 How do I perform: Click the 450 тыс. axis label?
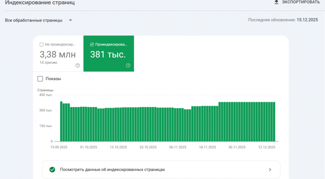[x=45, y=95]
